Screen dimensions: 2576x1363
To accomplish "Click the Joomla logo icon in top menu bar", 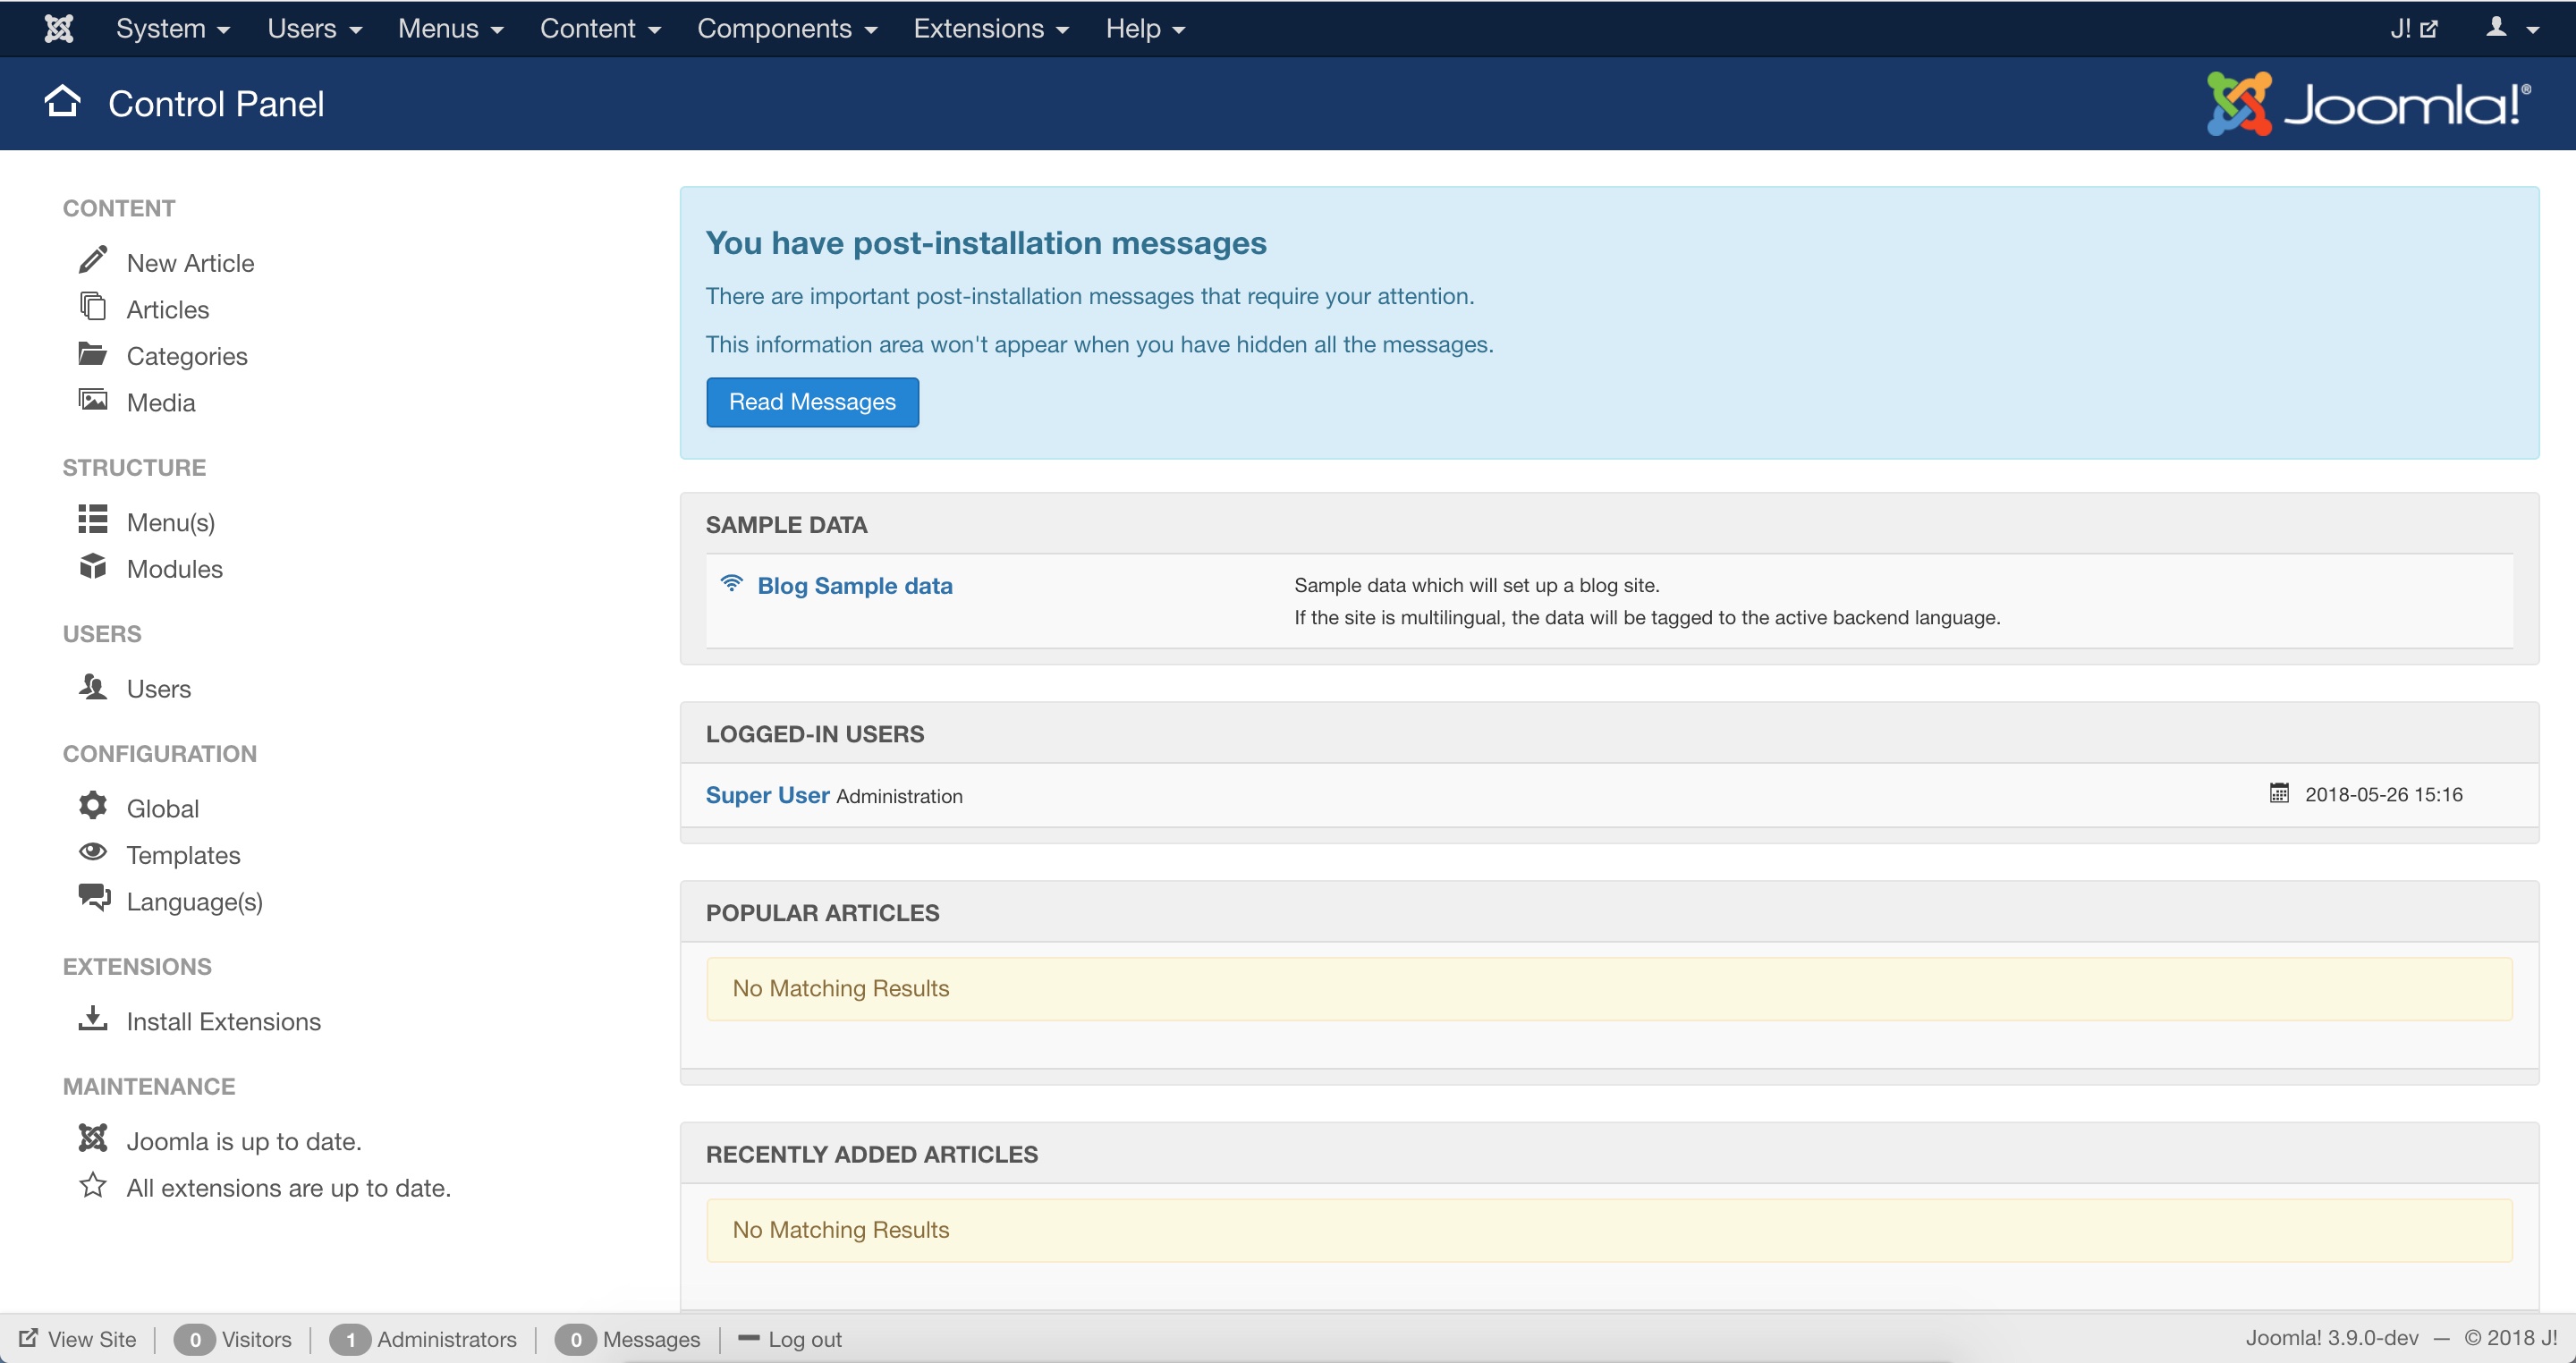I will [x=59, y=28].
